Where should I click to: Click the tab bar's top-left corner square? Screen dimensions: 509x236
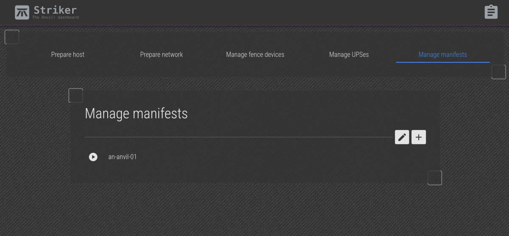(x=12, y=37)
